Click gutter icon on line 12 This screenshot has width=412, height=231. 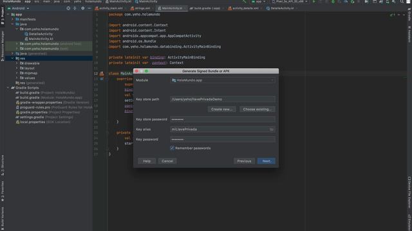(x=102, y=74)
